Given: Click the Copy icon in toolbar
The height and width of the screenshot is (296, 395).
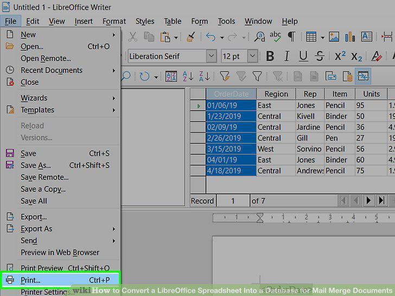Looking at the screenshot, I should [149, 37].
